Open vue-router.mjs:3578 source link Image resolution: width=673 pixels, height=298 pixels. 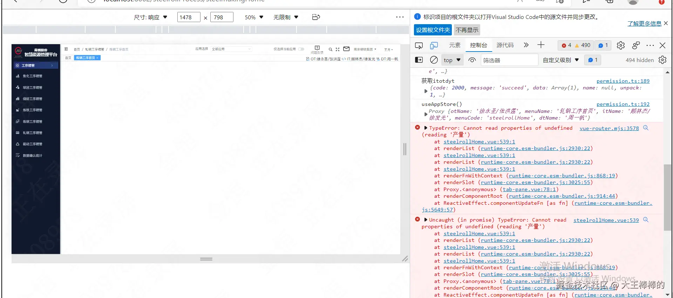coord(609,128)
